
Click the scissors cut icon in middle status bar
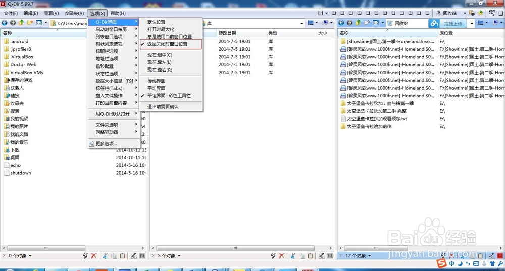click(x=293, y=256)
